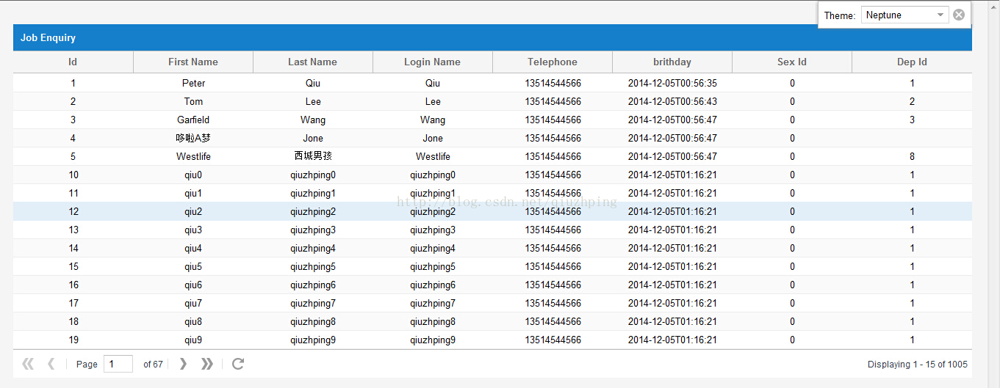Click the first name cell '哆啦A梦'

click(x=193, y=138)
